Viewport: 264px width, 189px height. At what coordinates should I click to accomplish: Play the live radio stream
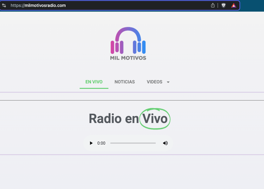91,143
